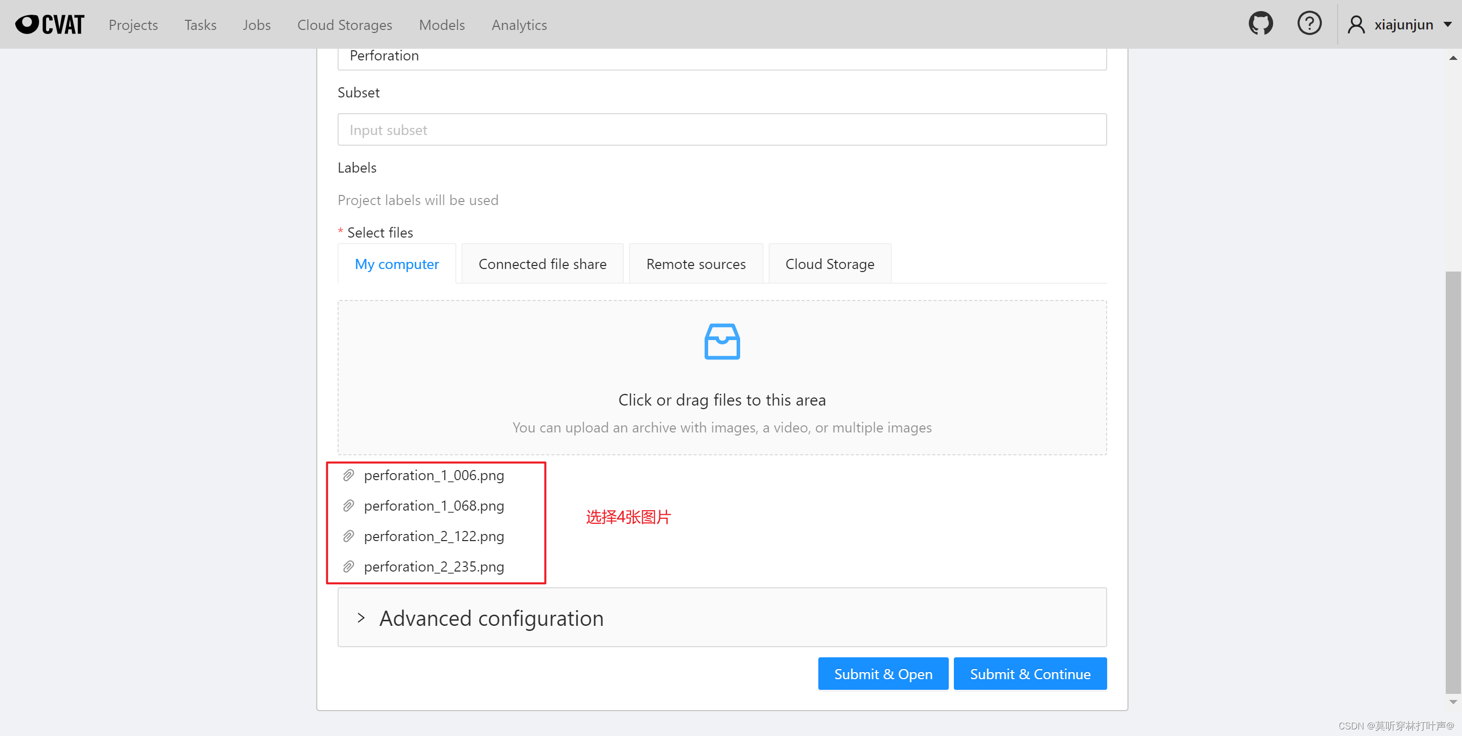This screenshot has height=736, width=1462.
Task: Click user account icon for xiajunjun
Action: click(x=1356, y=24)
